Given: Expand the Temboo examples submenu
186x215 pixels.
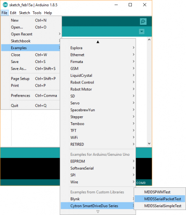Looking at the screenshot, I should [x=98, y=123].
